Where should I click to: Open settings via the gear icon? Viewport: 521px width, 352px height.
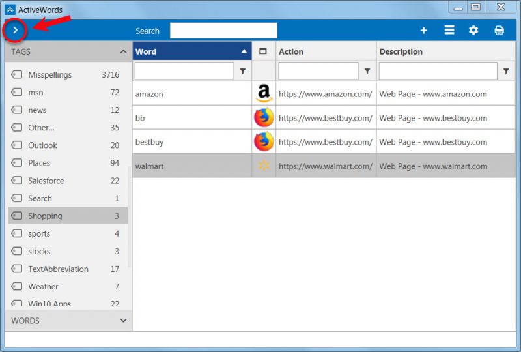(x=473, y=30)
